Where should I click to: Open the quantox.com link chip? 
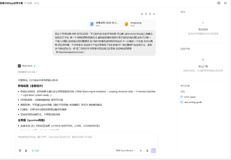pos(70,52)
